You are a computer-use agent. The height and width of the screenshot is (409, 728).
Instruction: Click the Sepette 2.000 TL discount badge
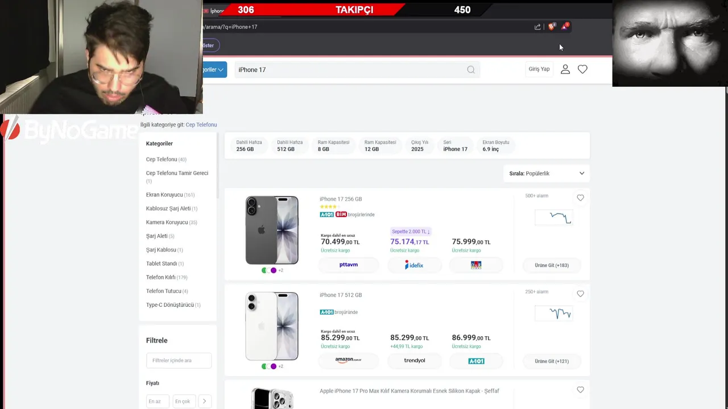pyautogui.click(x=411, y=232)
